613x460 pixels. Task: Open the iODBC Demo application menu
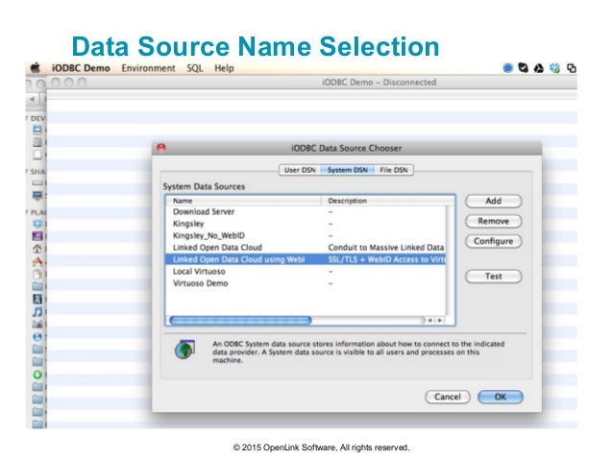(81, 68)
